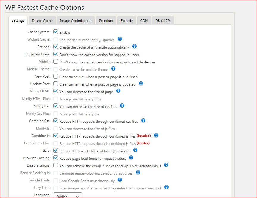Click the red (footer) label
Viewport: 257px width, 198px height.
pyautogui.click(x=143, y=143)
